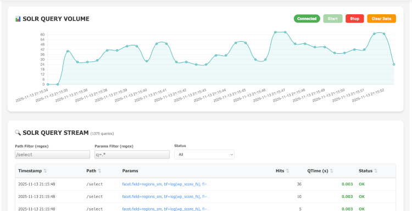This screenshot has width=412, height=211.
Task: Click the SOLR QUERY STREAM heading
Action: [x=55, y=133]
